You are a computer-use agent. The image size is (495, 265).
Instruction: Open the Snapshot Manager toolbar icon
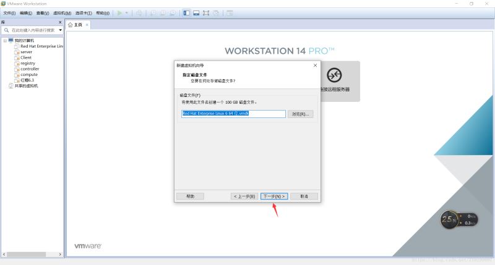173,13
